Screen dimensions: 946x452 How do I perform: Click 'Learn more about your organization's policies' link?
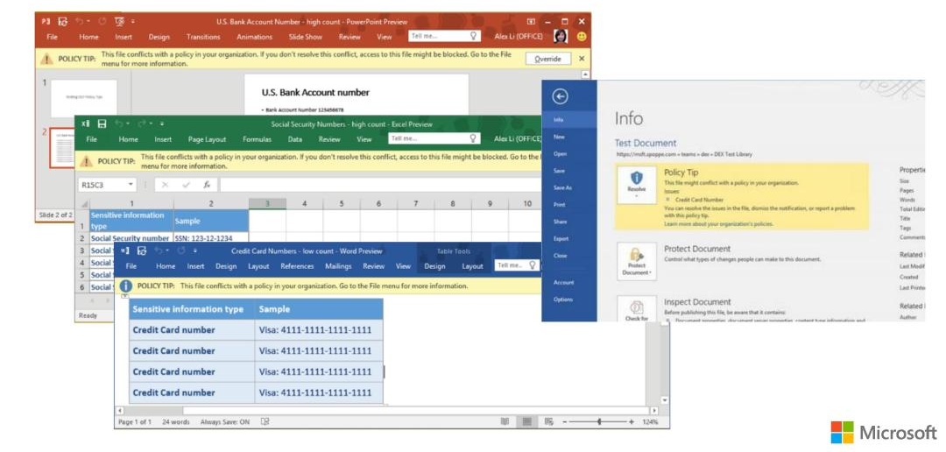(x=718, y=224)
